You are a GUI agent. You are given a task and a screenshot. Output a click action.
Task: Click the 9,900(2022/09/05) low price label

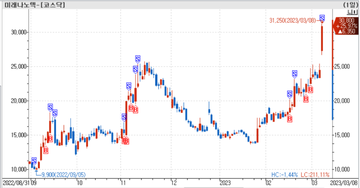coord(63,174)
